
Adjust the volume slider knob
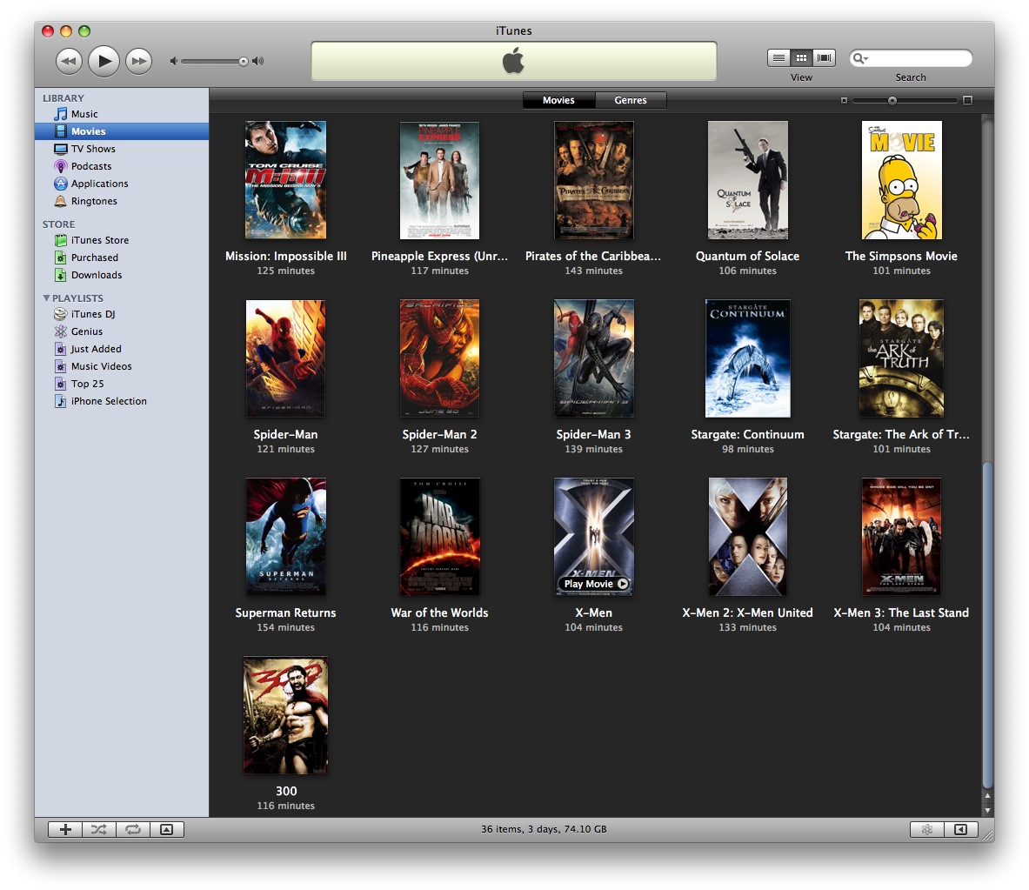(244, 61)
